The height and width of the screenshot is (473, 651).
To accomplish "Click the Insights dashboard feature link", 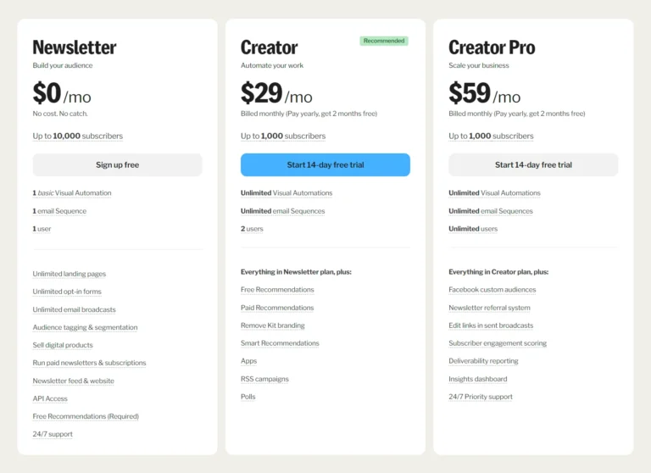I will (x=478, y=379).
